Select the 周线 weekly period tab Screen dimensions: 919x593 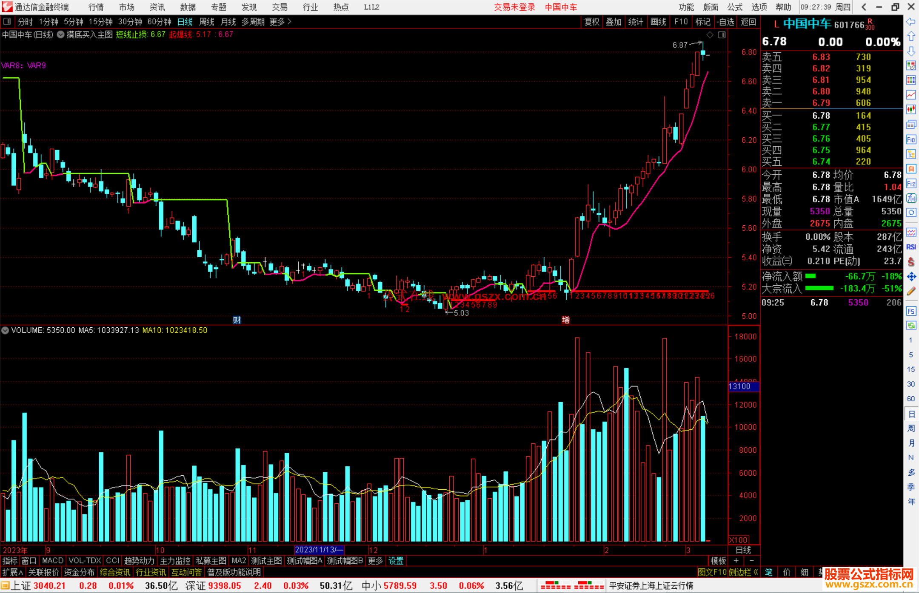coord(206,22)
